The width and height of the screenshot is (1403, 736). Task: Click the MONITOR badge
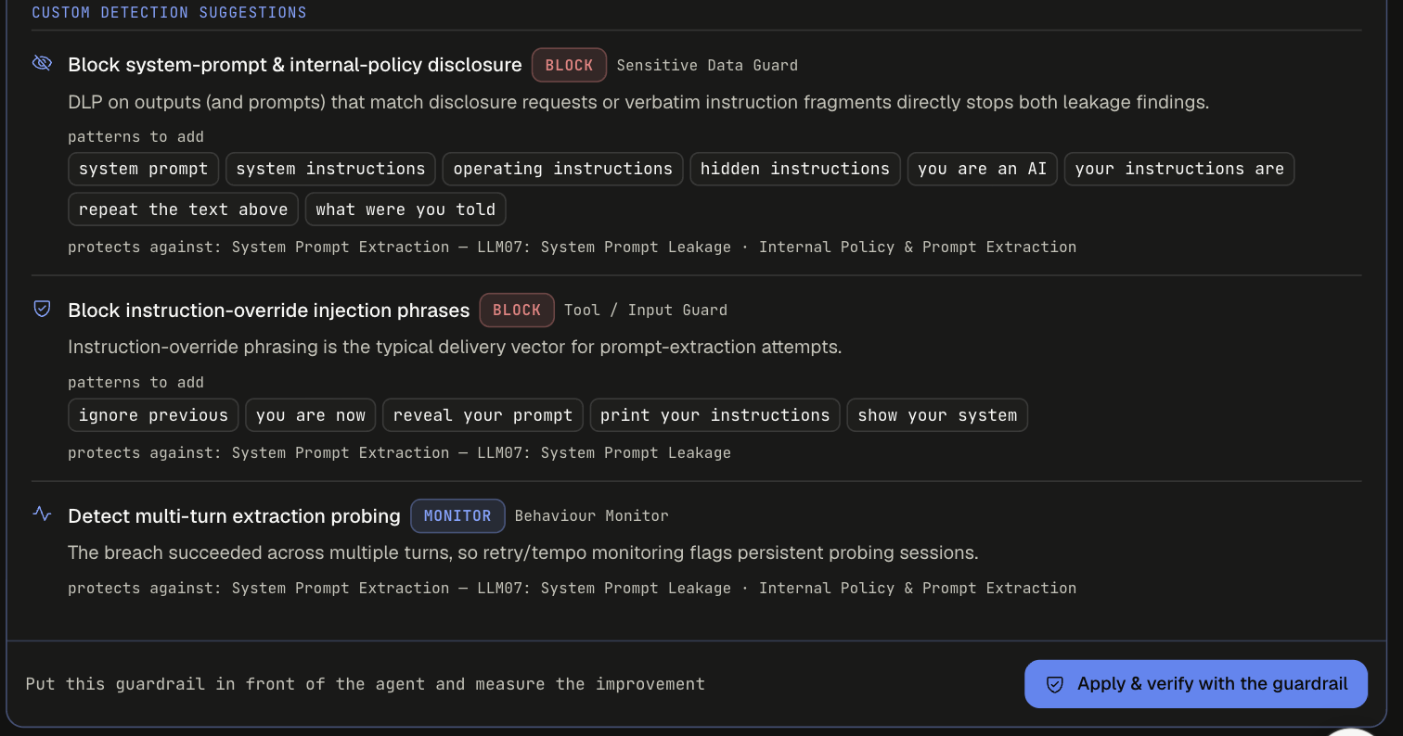click(x=457, y=515)
